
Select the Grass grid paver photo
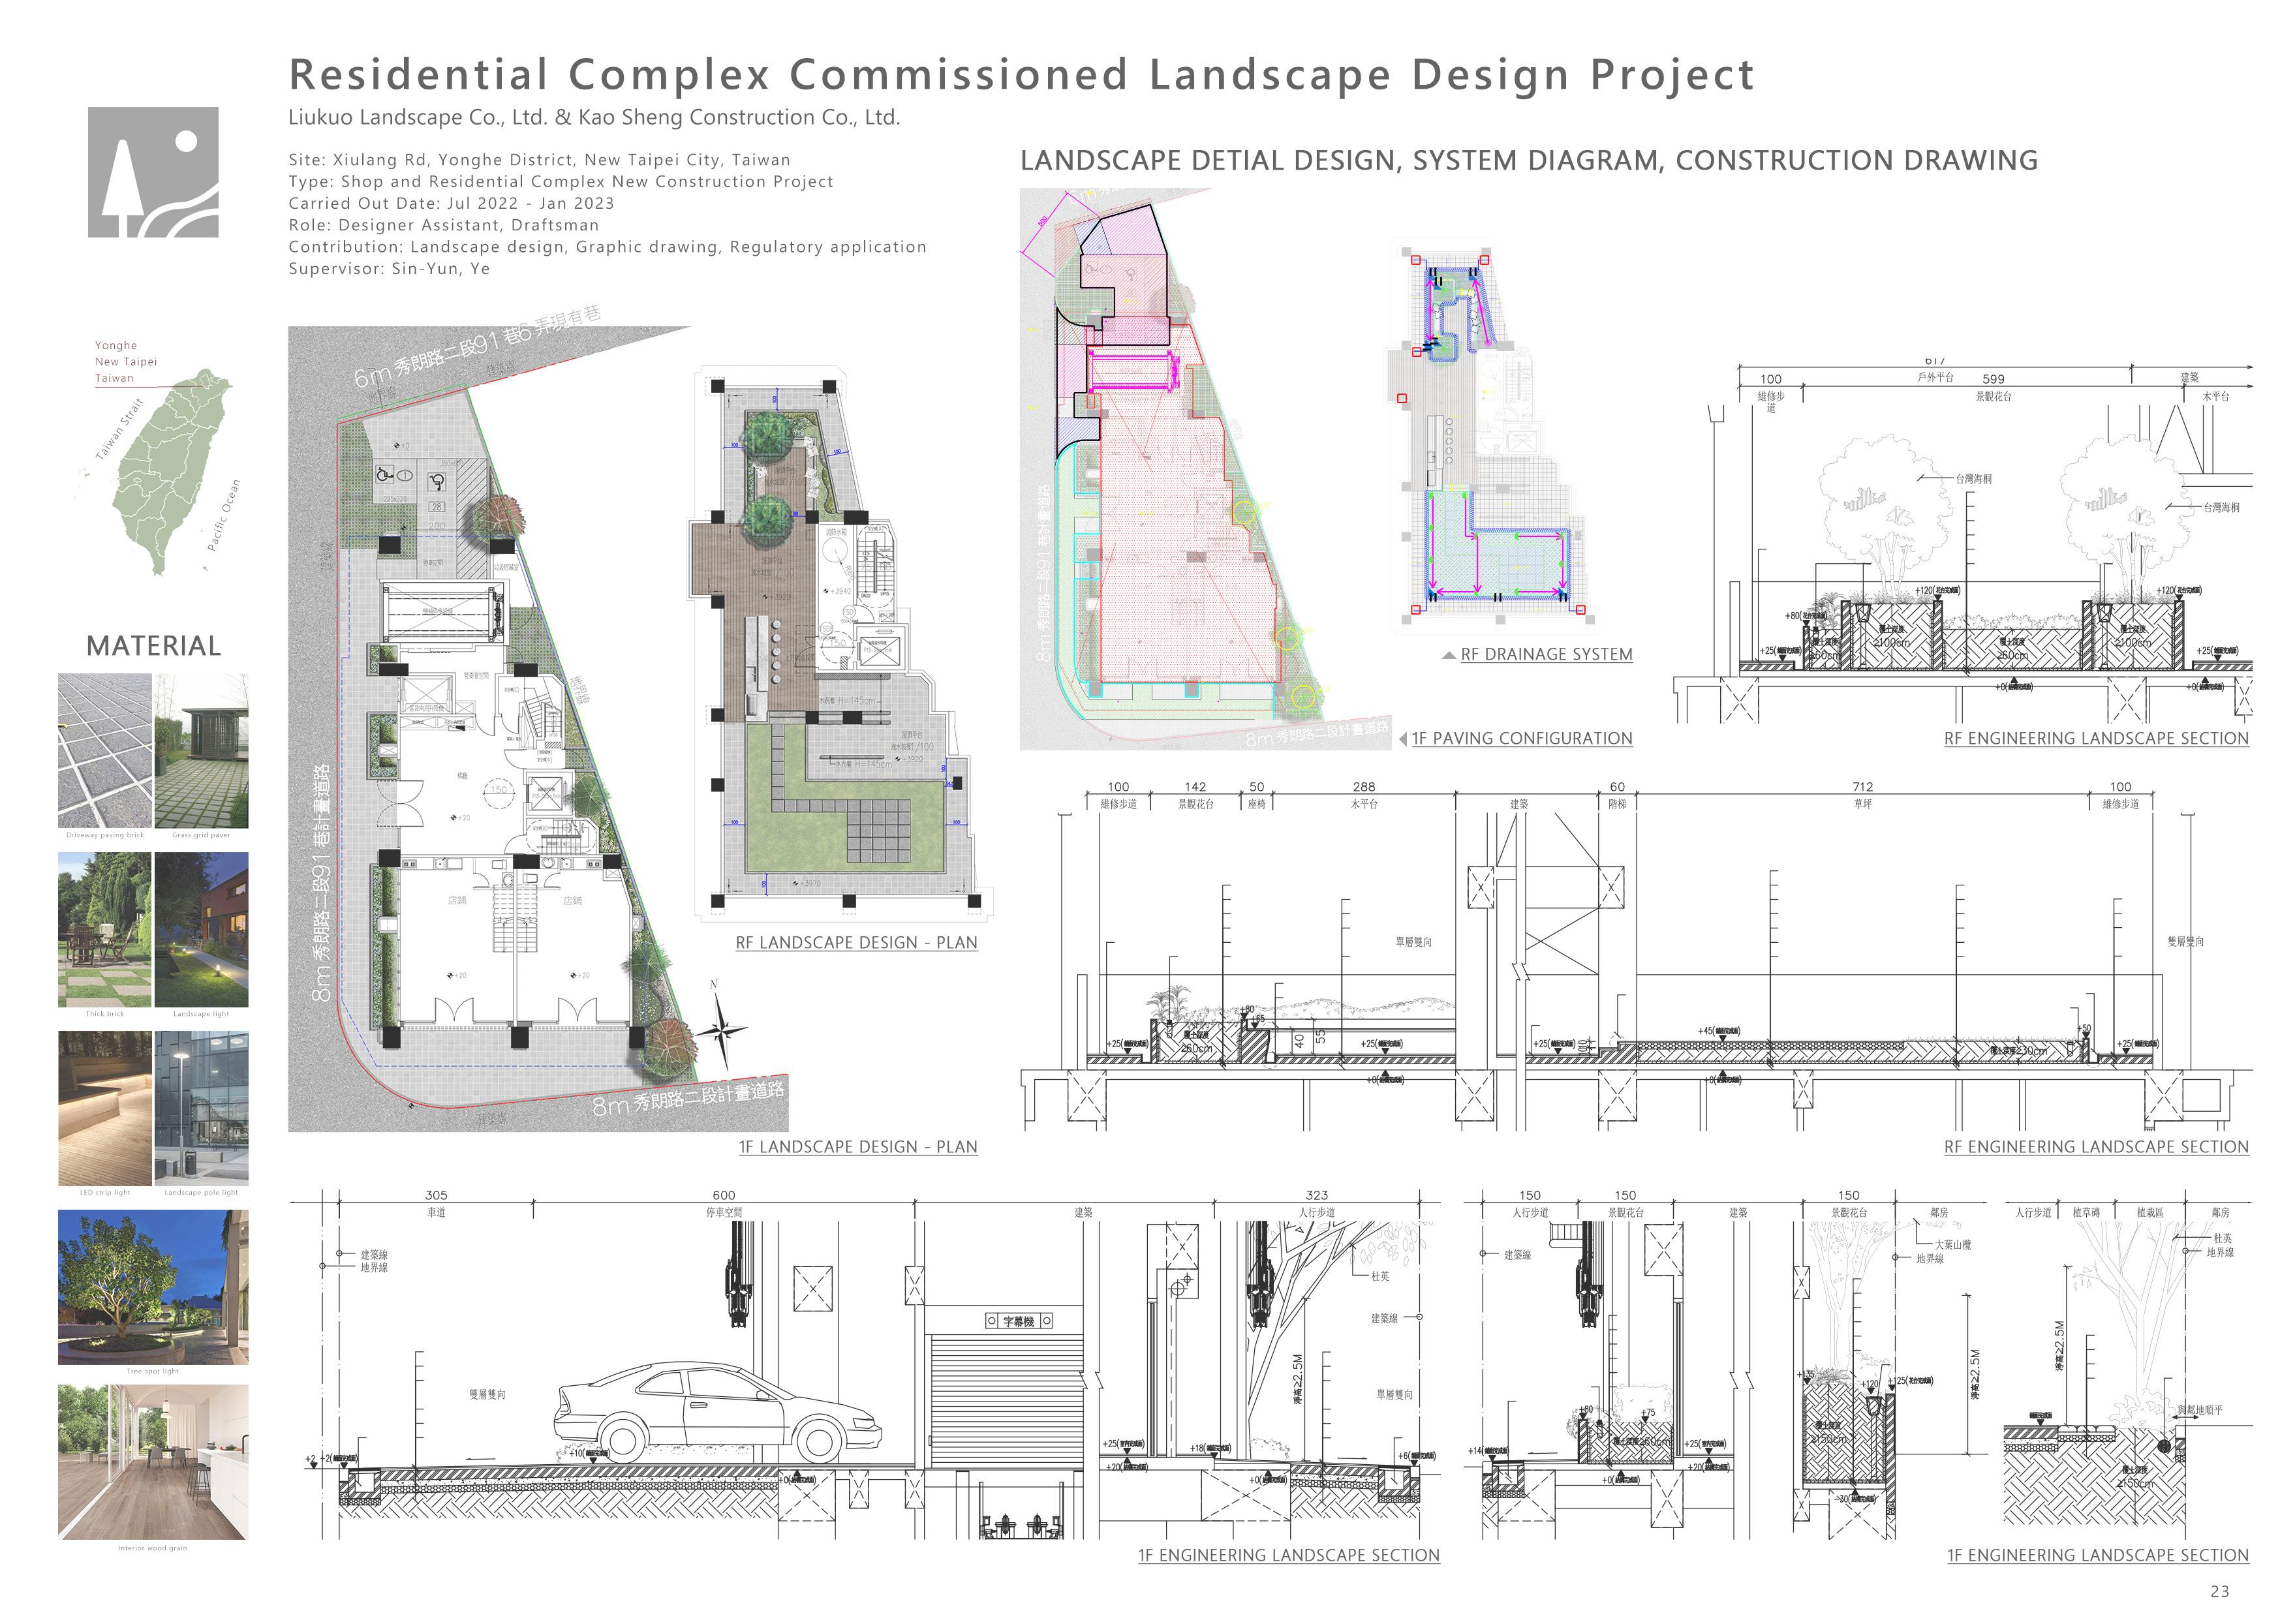201,750
